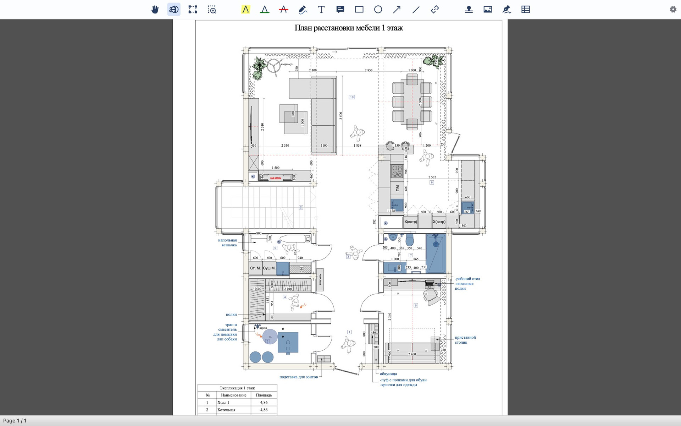Toggle the text selection tool
The height and width of the screenshot is (426, 681).
tap(174, 10)
